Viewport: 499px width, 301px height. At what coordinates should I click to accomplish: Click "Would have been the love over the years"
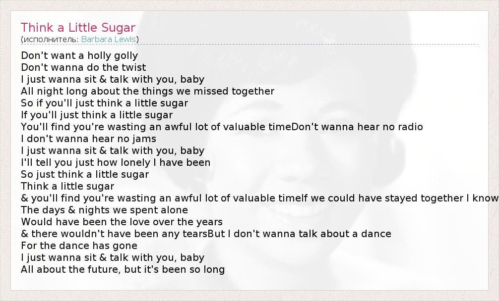point(122,222)
